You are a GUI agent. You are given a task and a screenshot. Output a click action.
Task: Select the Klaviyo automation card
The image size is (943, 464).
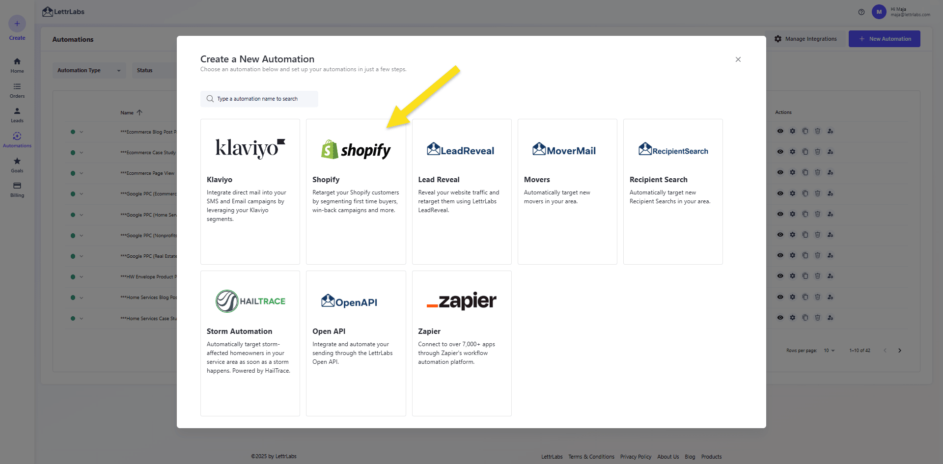(250, 191)
